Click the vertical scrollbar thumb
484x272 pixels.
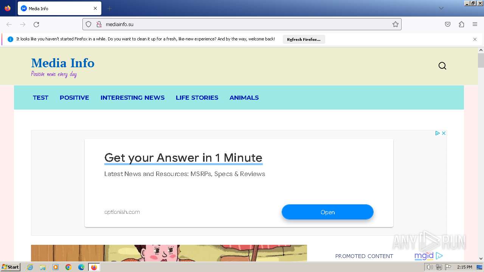tap(481, 60)
